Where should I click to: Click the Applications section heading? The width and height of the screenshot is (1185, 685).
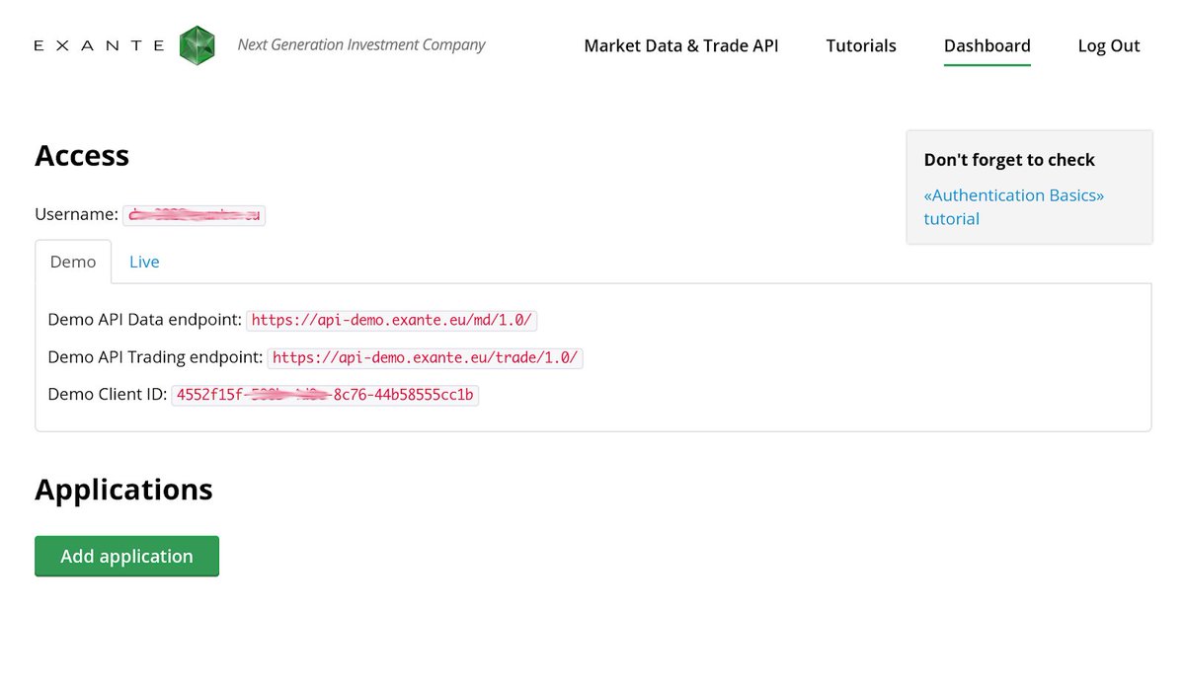point(123,489)
